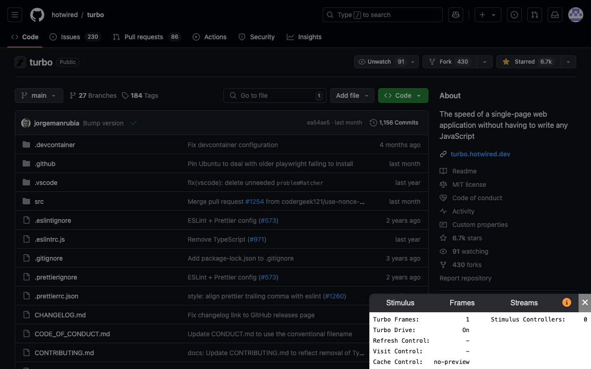Click the green checkmark next to Bump version
The height and width of the screenshot is (369, 591).
(x=134, y=123)
